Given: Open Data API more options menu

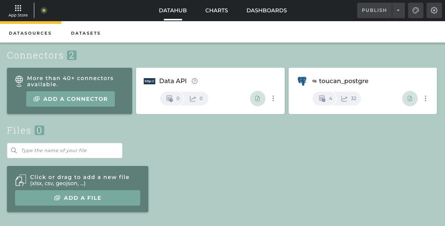Looking at the screenshot, I should tap(273, 99).
